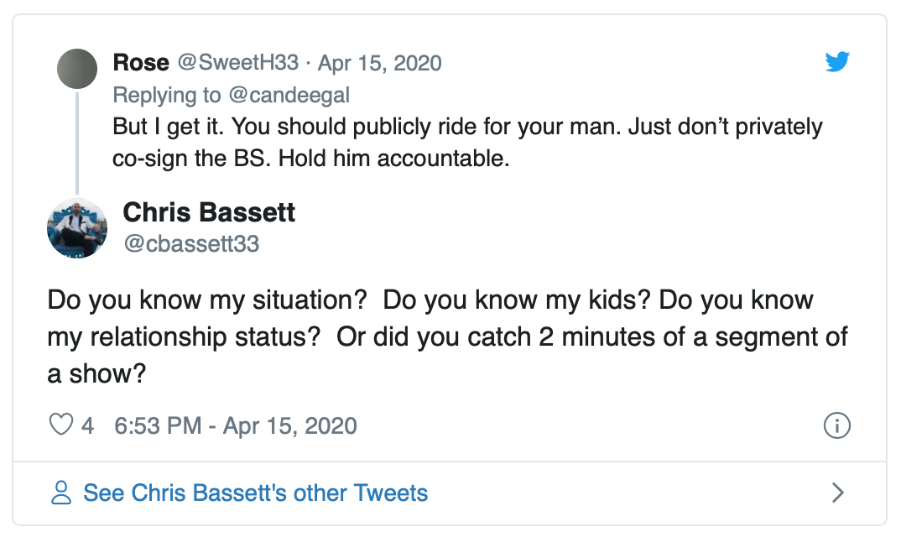Screen dimensions: 901x537
Task: Expand the chevron arrow for other Tweets
Action: (x=836, y=493)
